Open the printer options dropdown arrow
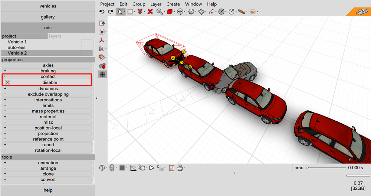The height and width of the screenshot is (196, 371). pos(184,168)
